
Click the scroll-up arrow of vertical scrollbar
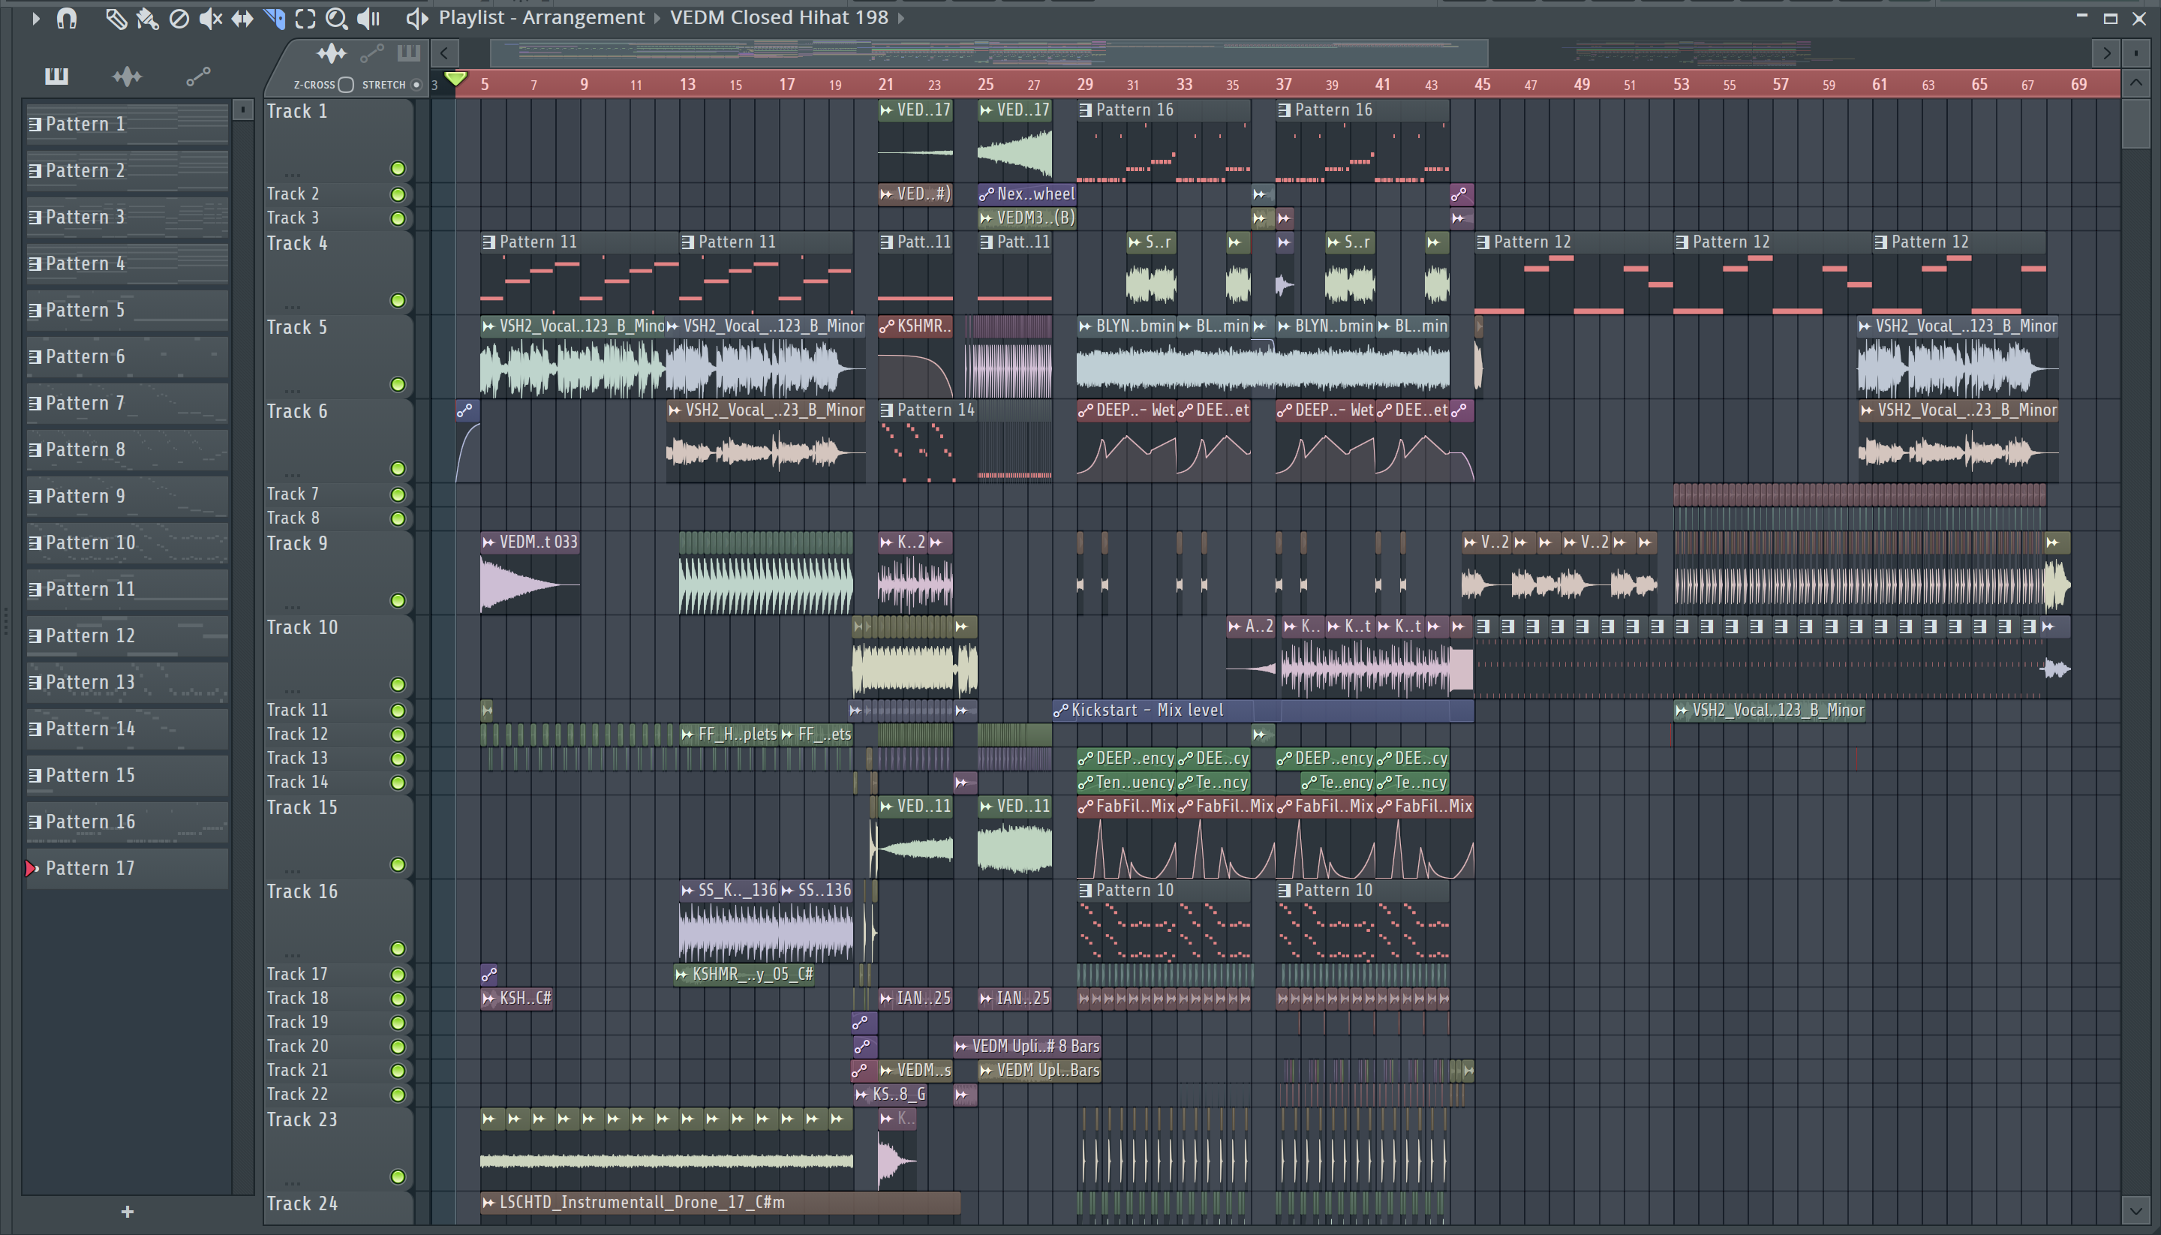point(2135,83)
